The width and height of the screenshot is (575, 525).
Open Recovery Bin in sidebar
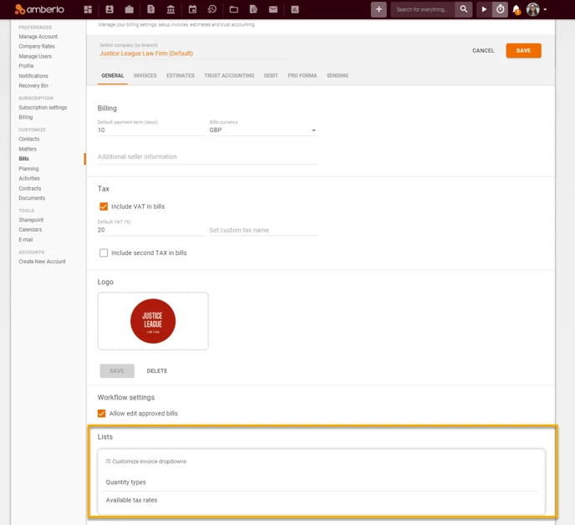pyautogui.click(x=33, y=85)
